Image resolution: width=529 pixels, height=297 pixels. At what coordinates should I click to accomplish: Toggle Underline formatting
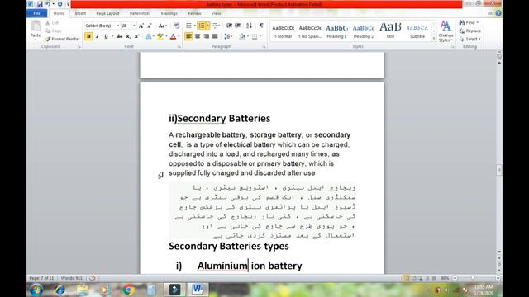point(106,36)
